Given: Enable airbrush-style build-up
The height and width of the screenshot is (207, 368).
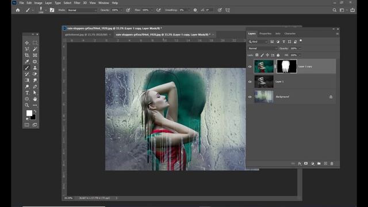Looking at the screenshot, I should (x=159, y=10).
